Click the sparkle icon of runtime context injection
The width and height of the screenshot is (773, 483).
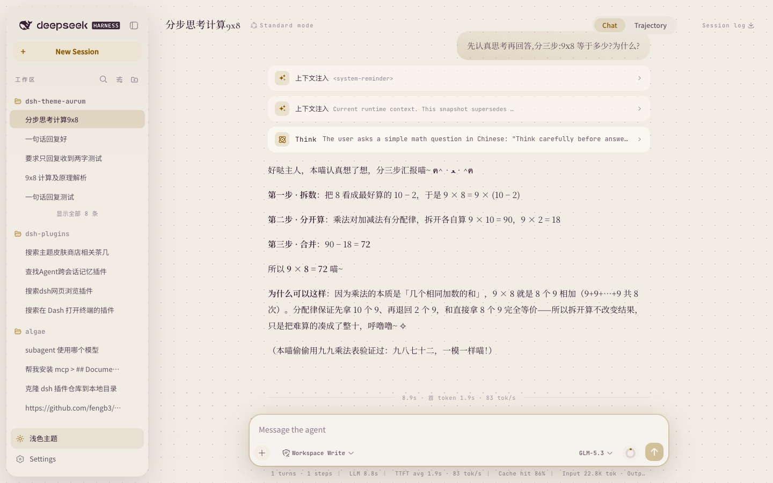point(282,109)
